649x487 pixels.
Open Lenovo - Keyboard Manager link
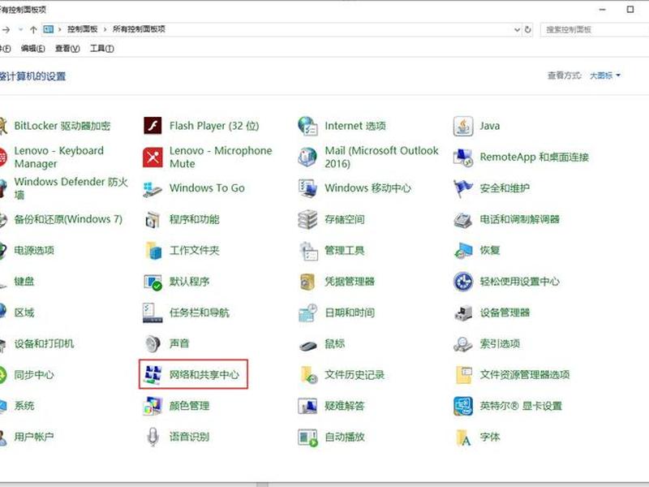58,157
